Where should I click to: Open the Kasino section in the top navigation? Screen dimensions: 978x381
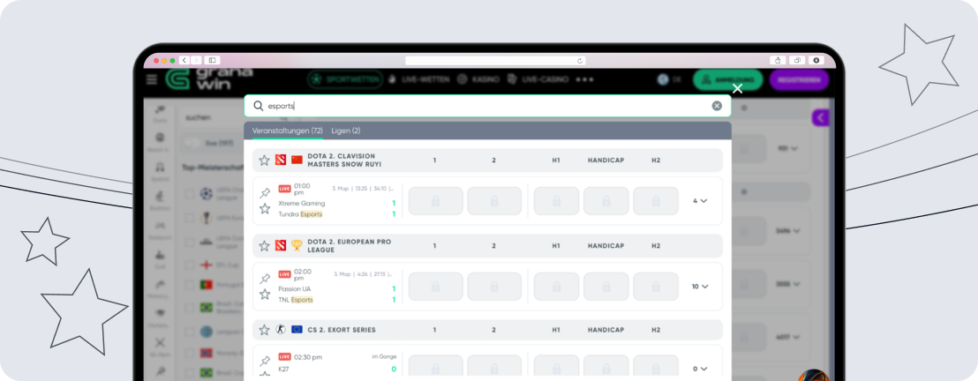click(478, 80)
